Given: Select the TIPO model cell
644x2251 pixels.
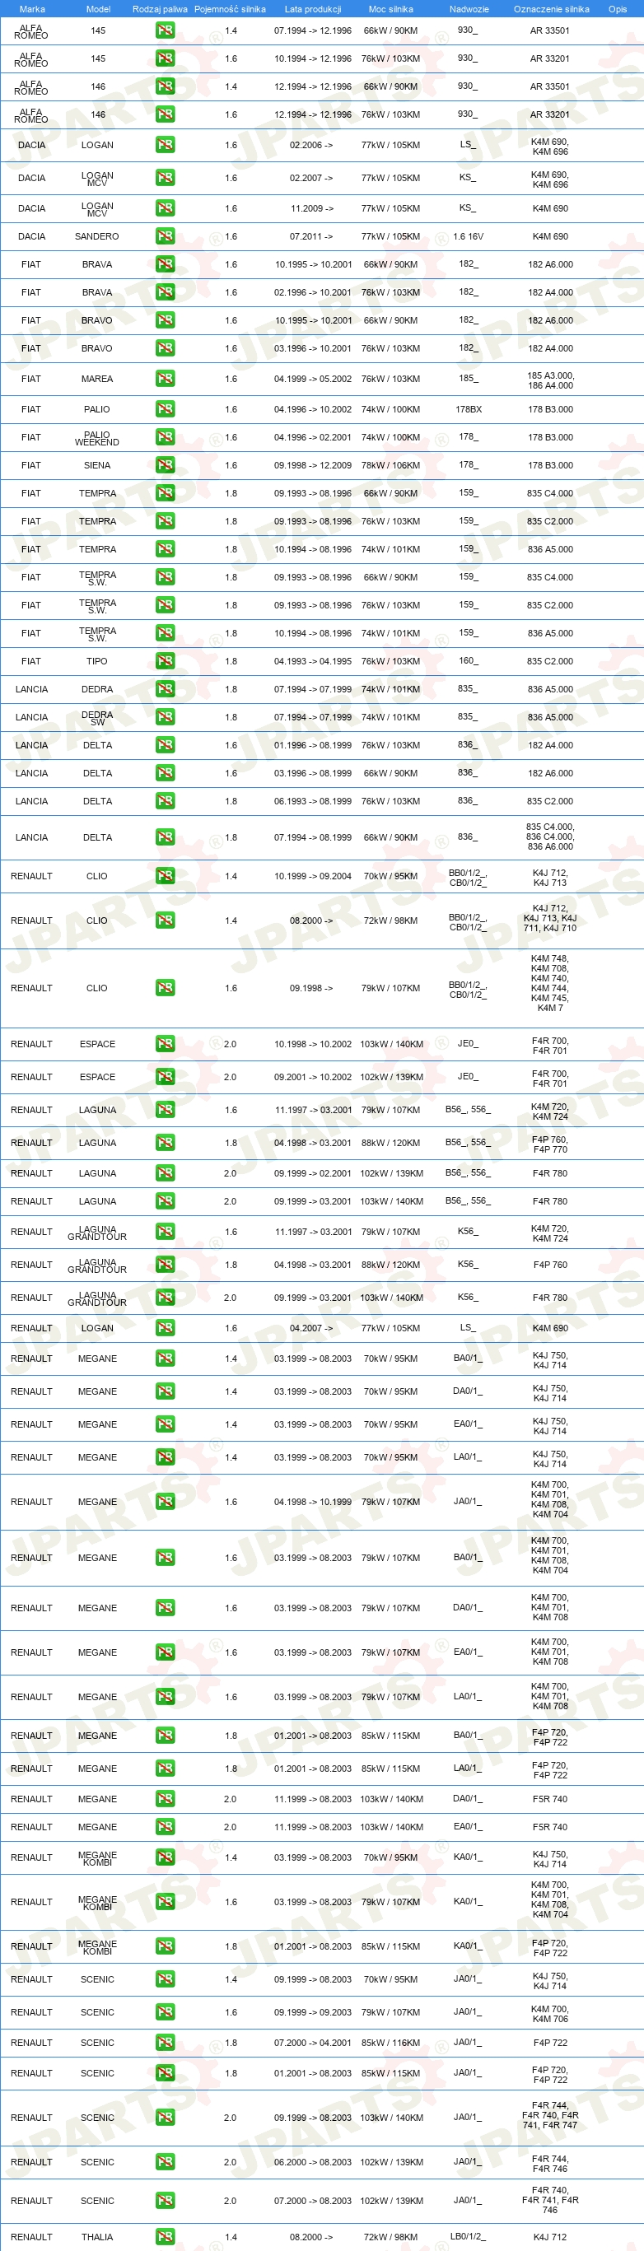Looking at the screenshot, I should tap(97, 660).
